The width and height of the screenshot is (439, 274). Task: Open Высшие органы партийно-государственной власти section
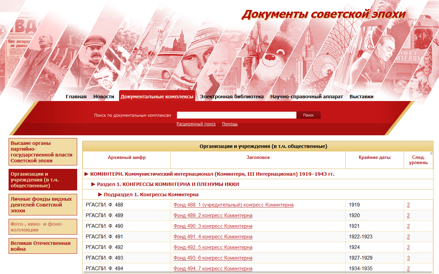43,152
